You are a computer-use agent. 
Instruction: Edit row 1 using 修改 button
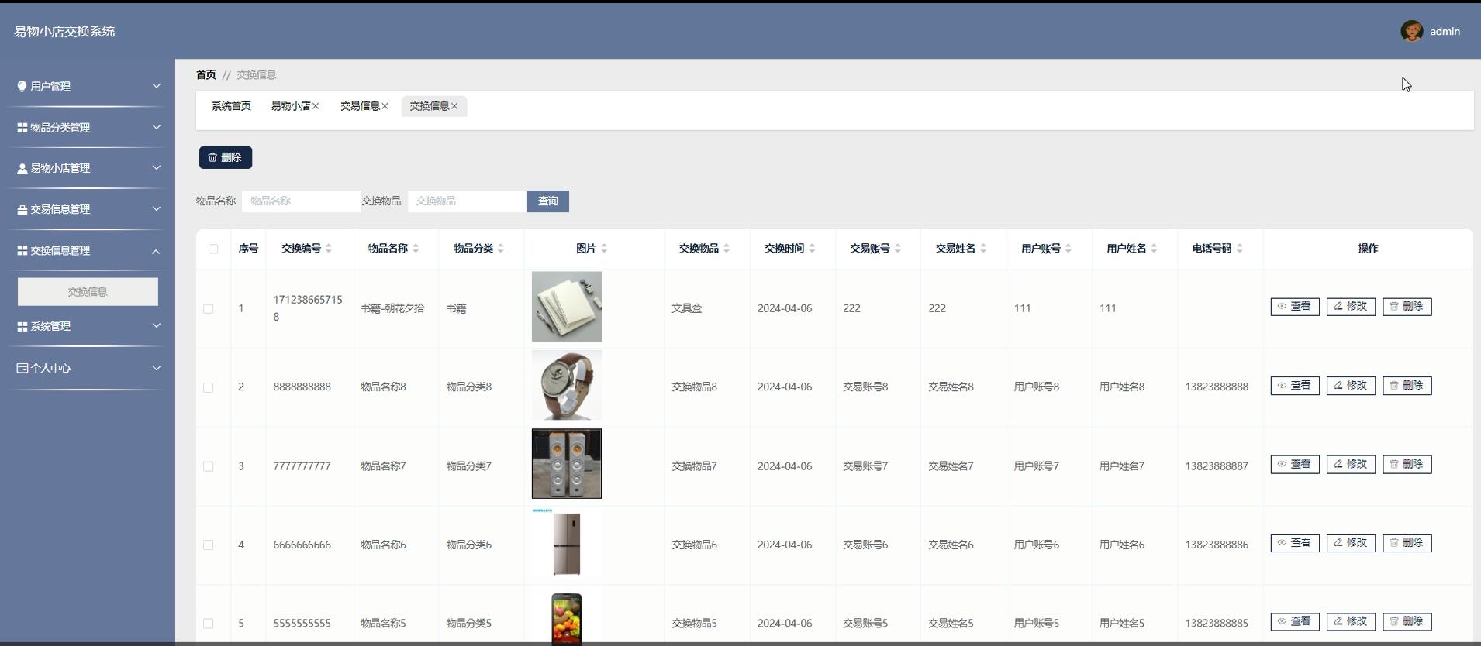click(x=1351, y=307)
